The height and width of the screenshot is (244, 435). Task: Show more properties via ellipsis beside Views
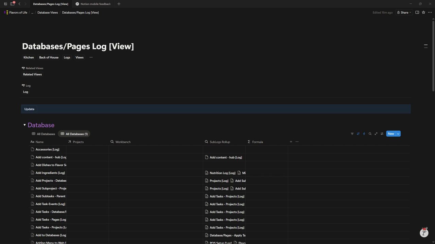click(91, 57)
